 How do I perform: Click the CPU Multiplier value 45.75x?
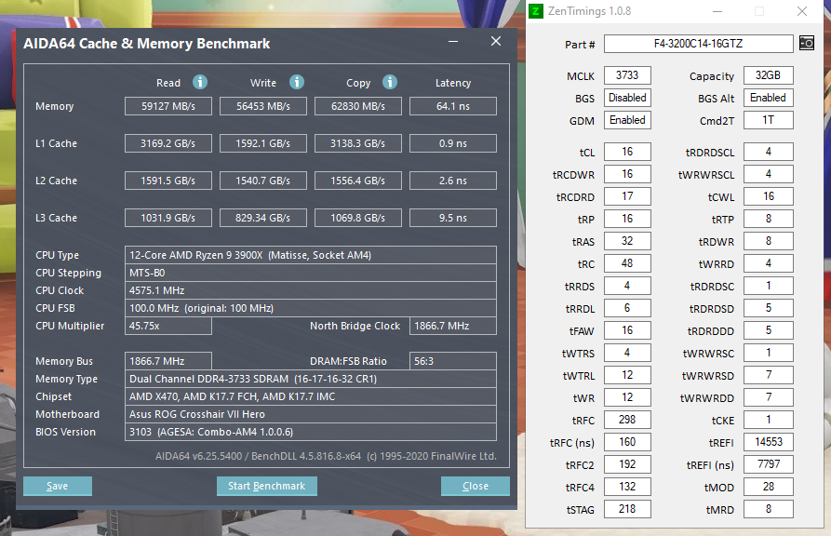(x=168, y=326)
